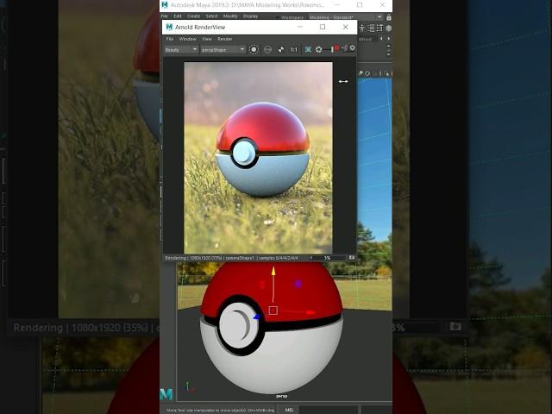Toggle the crop region icon in RenderView

point(308,50)
